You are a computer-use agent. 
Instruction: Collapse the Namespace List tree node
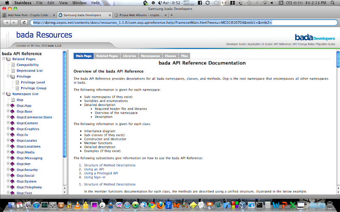click(4, 93)
